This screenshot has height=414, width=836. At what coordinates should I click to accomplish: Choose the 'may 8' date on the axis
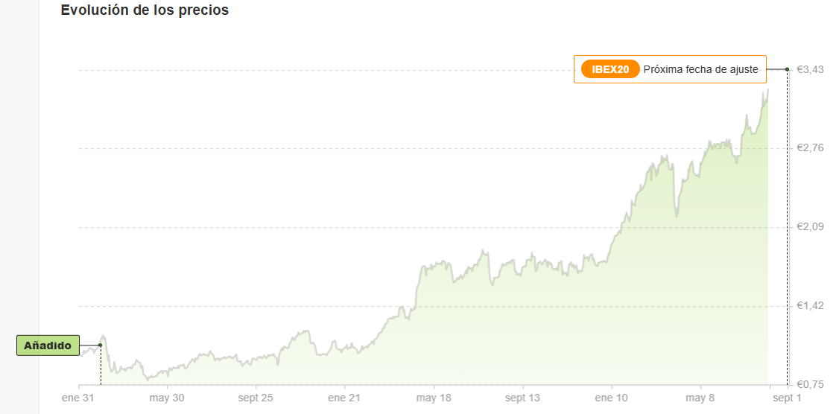700,398
